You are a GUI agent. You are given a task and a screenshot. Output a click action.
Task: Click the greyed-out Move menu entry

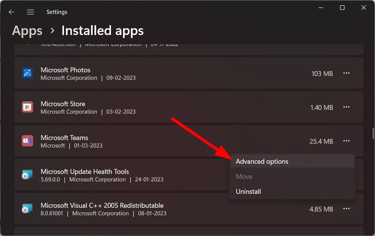click(x=292, y=177)
